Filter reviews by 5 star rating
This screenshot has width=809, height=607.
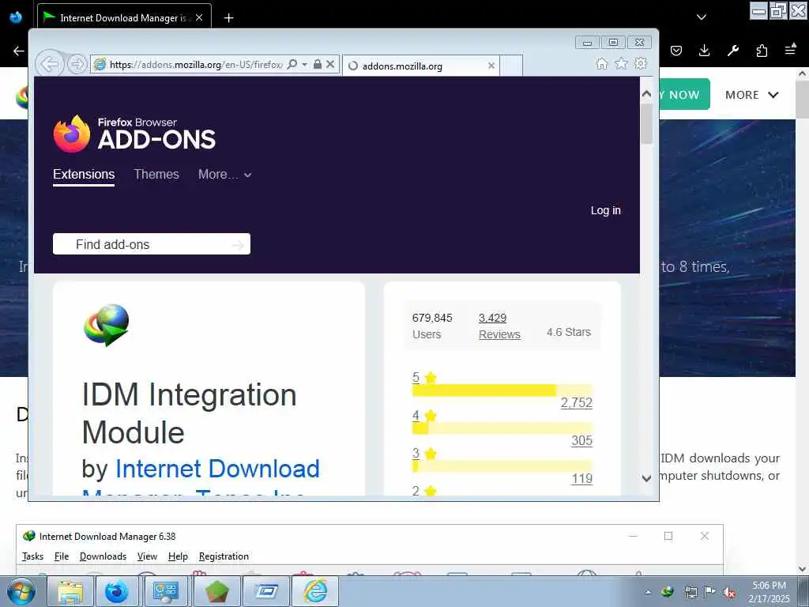pos(424,377)
